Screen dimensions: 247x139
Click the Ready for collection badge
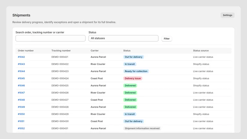(136, 71)
